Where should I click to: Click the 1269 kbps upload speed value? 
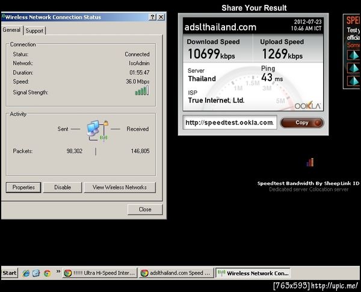coord(282,54)
